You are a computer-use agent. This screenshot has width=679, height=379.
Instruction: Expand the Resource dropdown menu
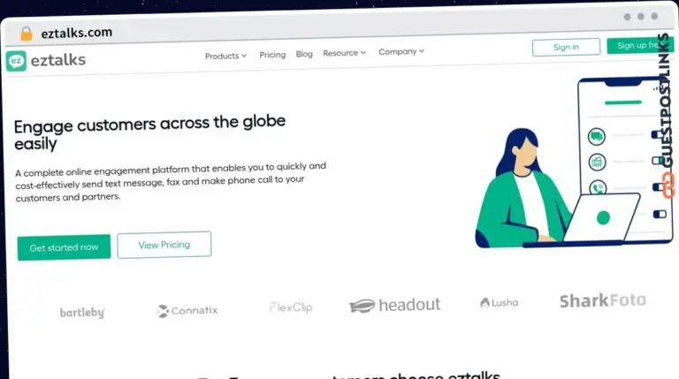[x=344, y=53]
